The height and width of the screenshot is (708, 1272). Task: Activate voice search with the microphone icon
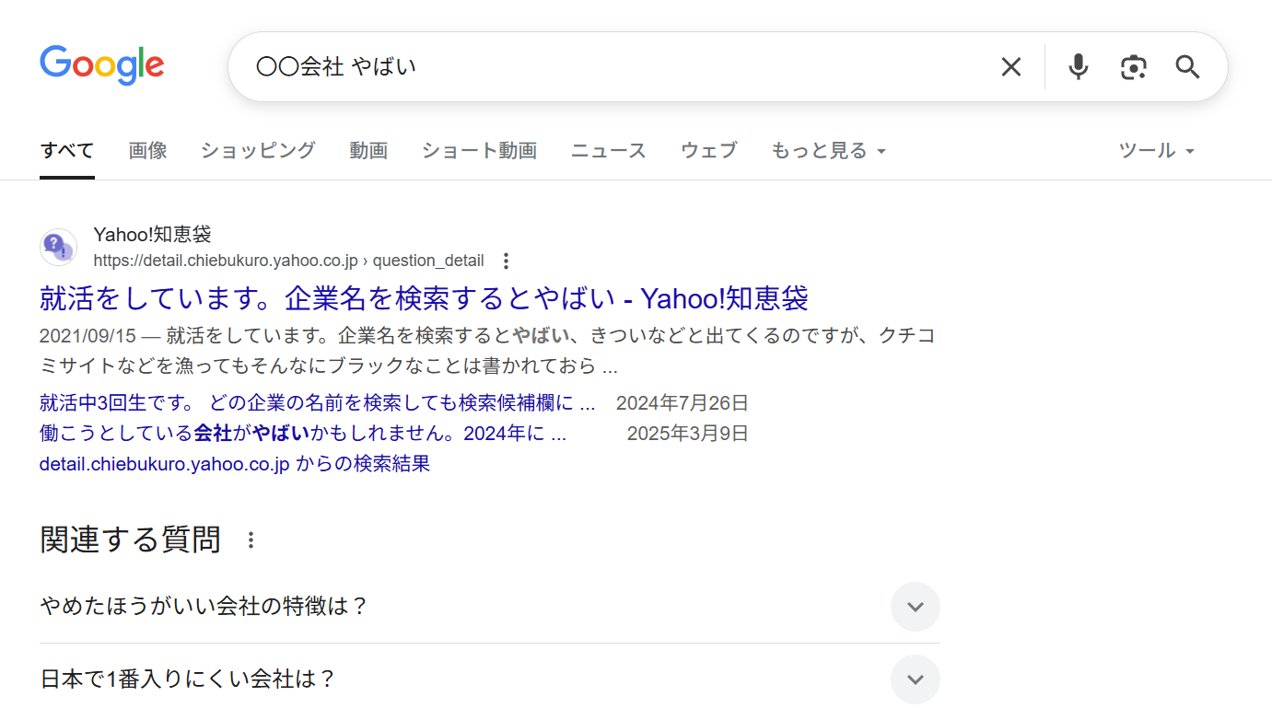click(1078, 65)
